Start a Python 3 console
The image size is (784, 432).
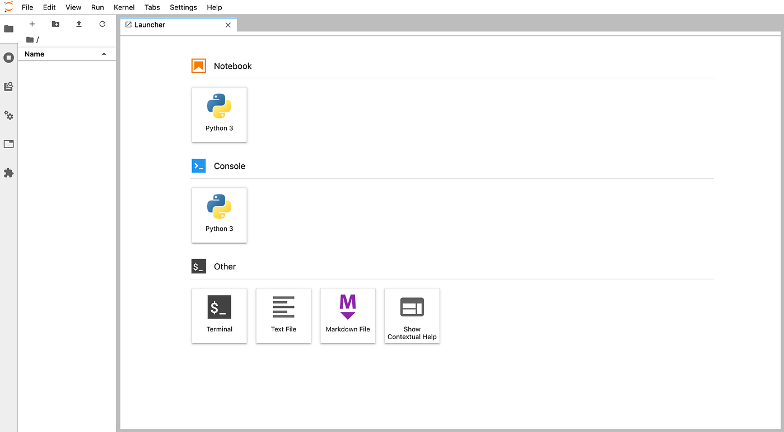219,215
